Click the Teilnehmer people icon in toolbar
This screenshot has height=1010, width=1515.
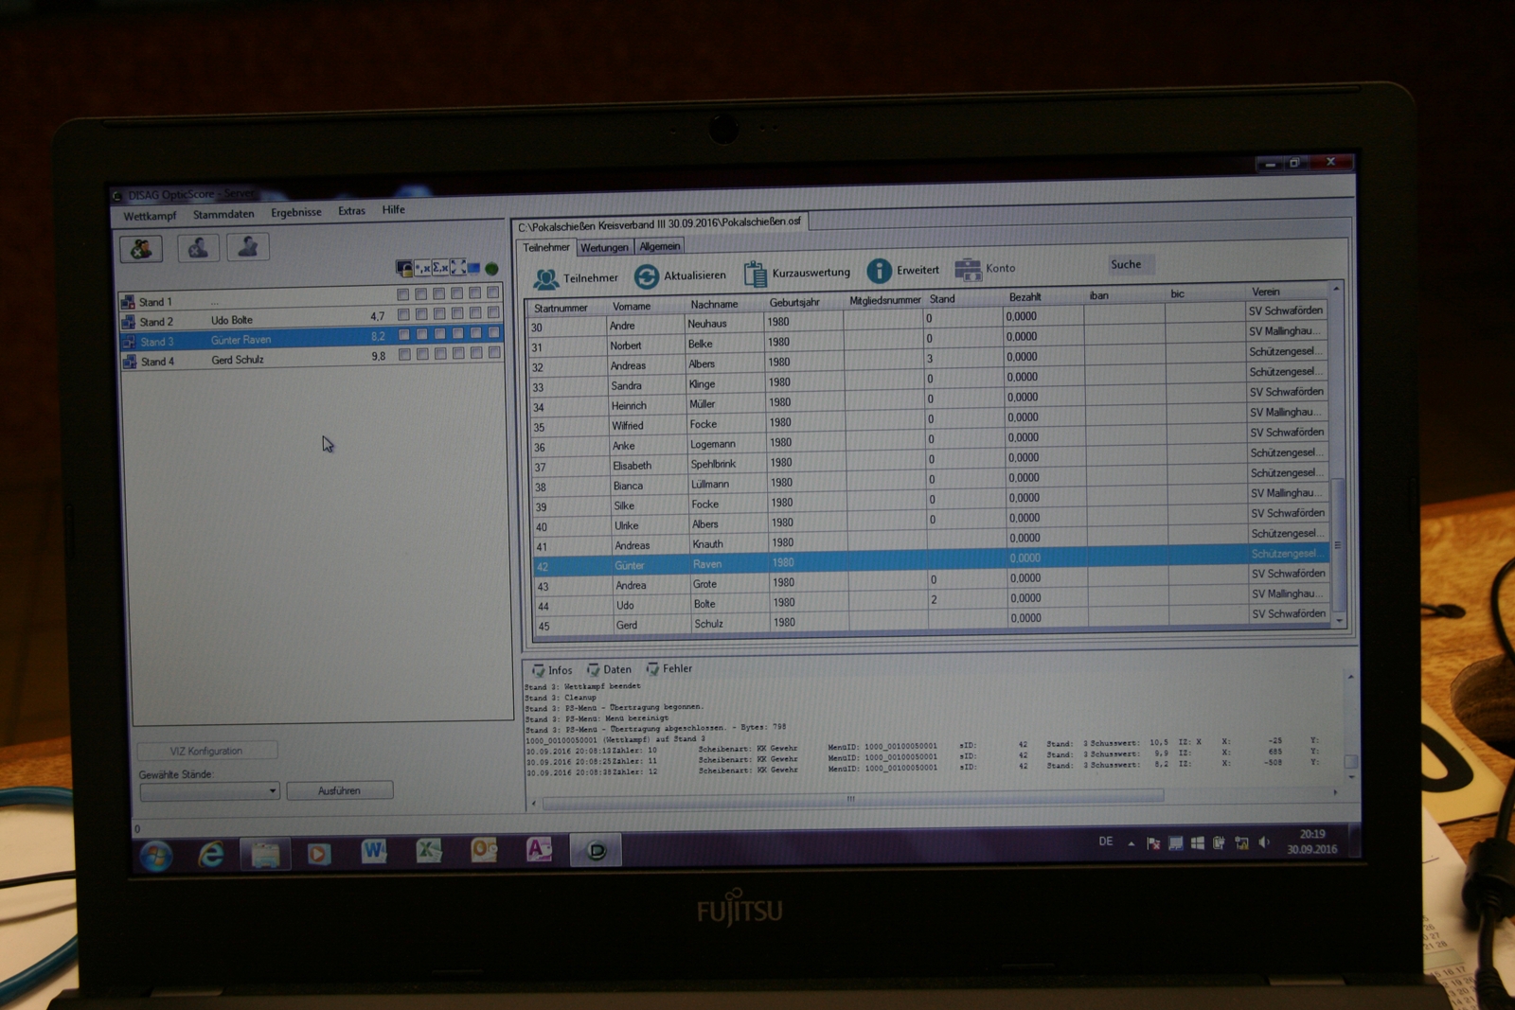pyautogui.click(x=545, y=279)
